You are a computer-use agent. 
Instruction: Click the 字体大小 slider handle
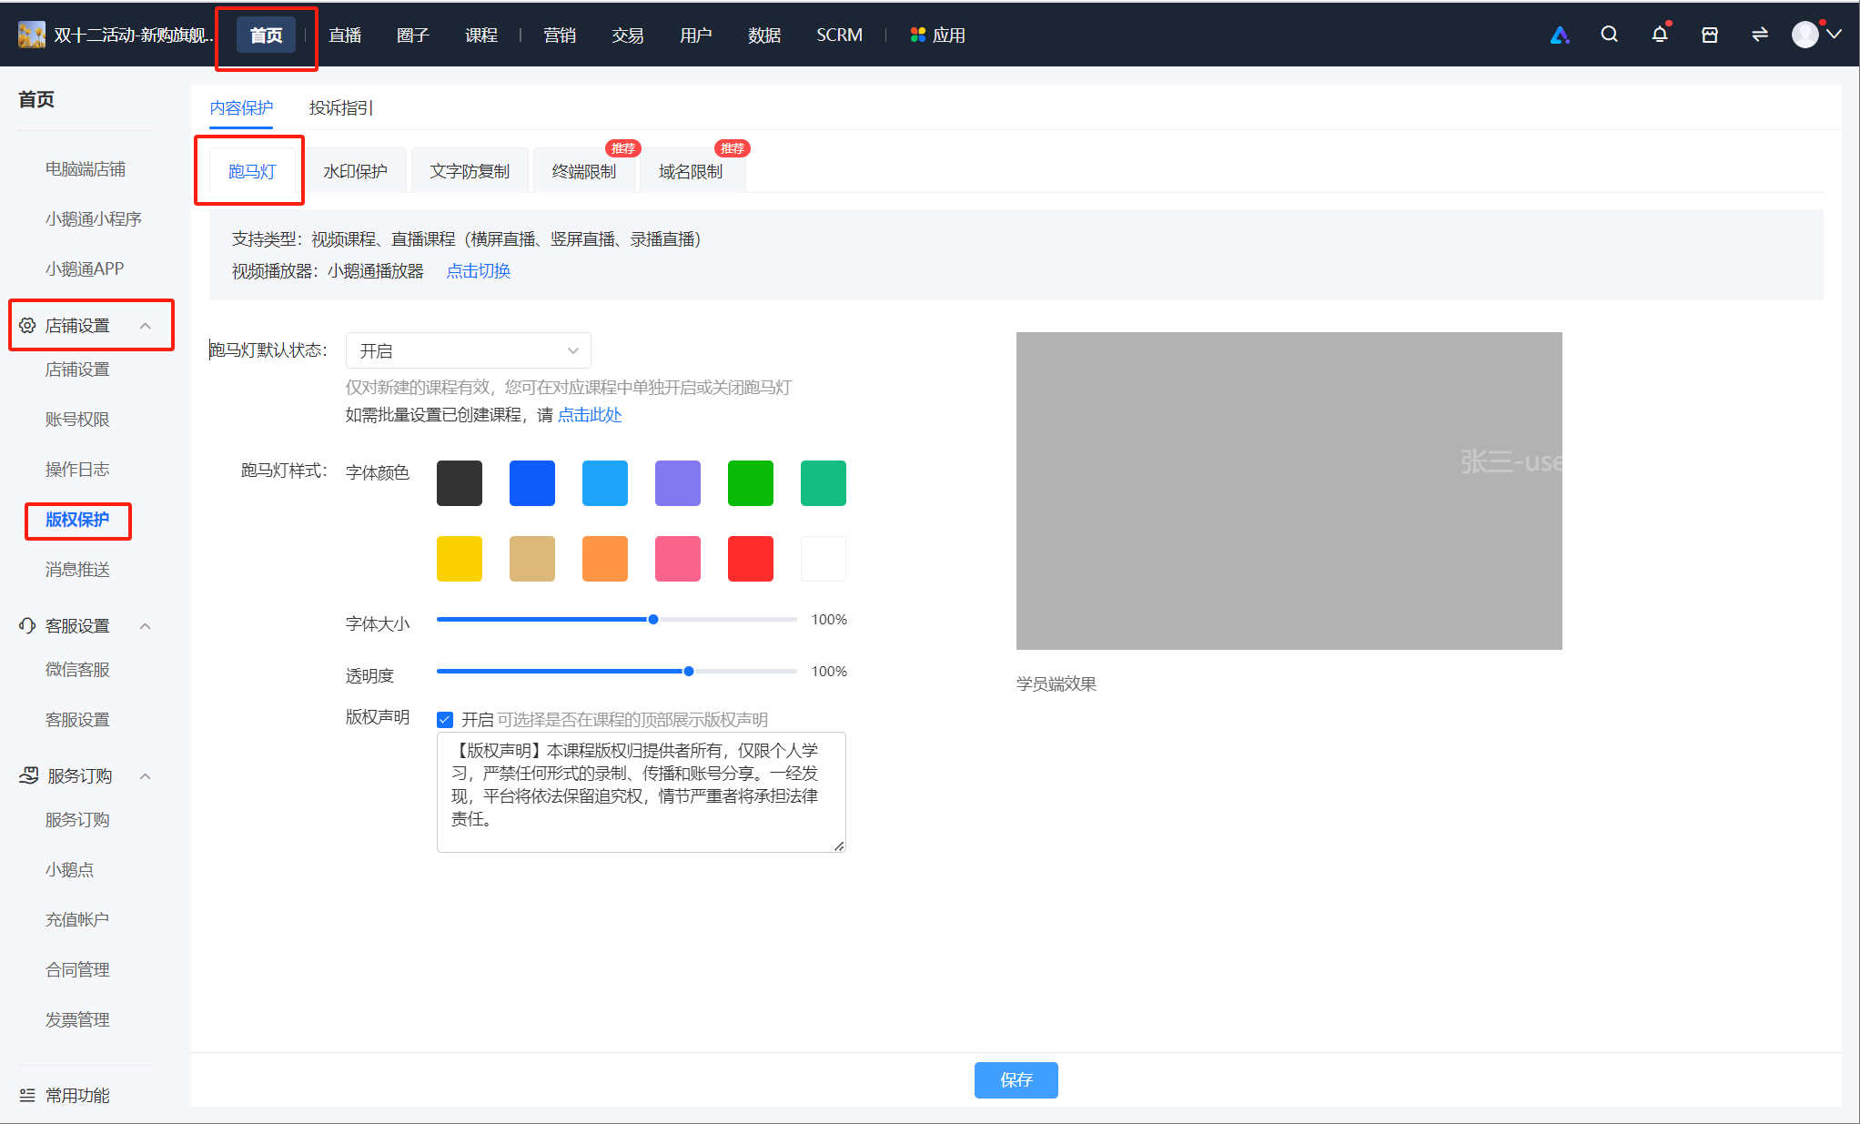click(653, 620)
